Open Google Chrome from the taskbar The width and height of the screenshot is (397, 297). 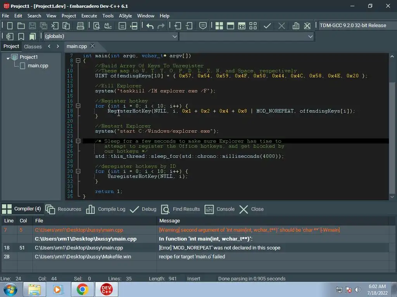coord(82,289)
